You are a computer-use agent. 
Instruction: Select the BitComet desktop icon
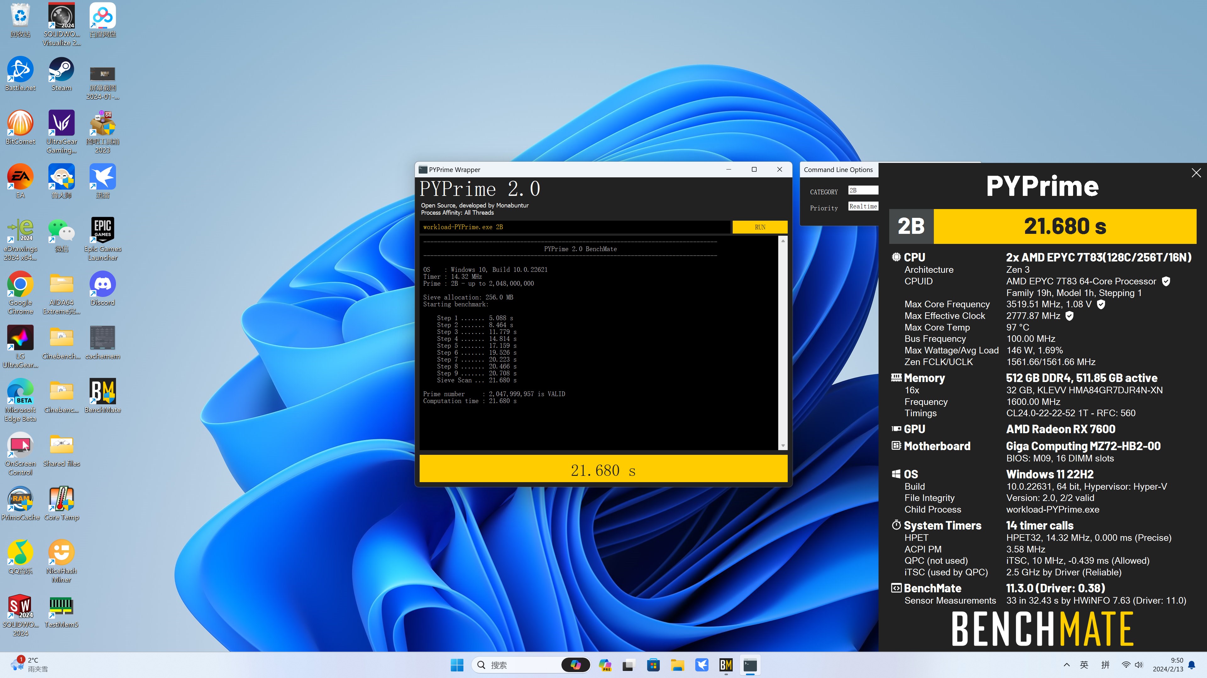point(20,128)
